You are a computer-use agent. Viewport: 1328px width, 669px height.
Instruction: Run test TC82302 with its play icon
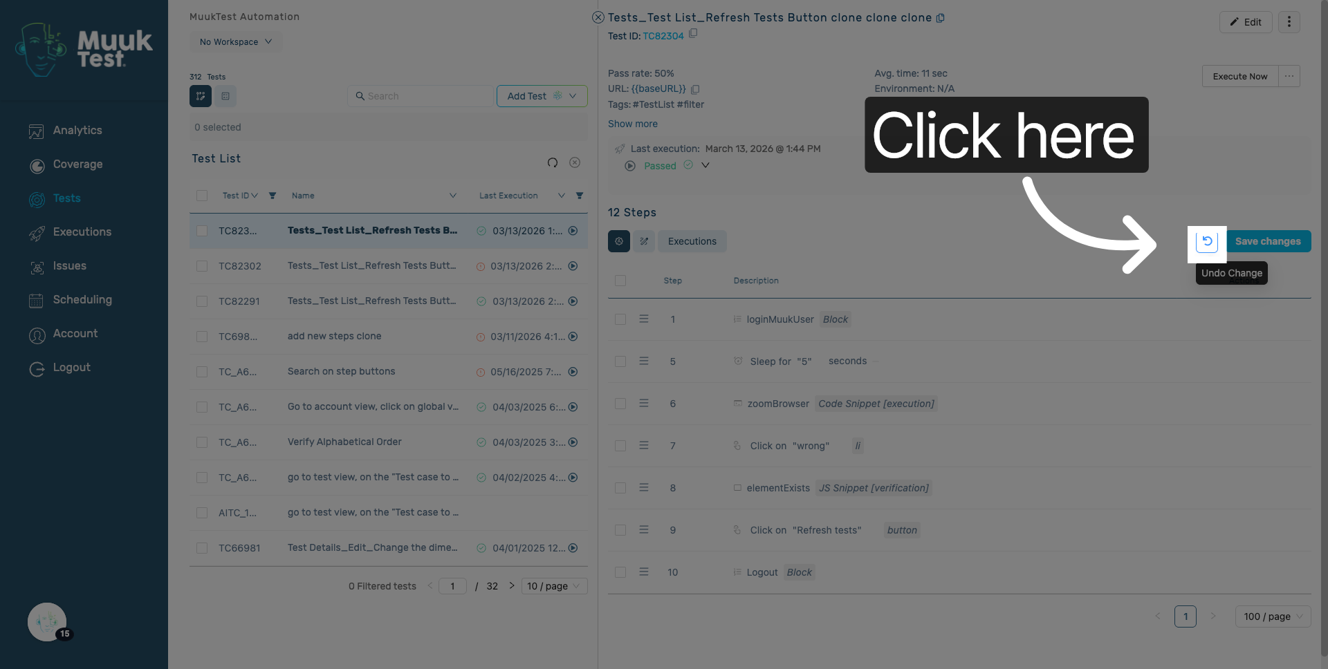[573, 266]
